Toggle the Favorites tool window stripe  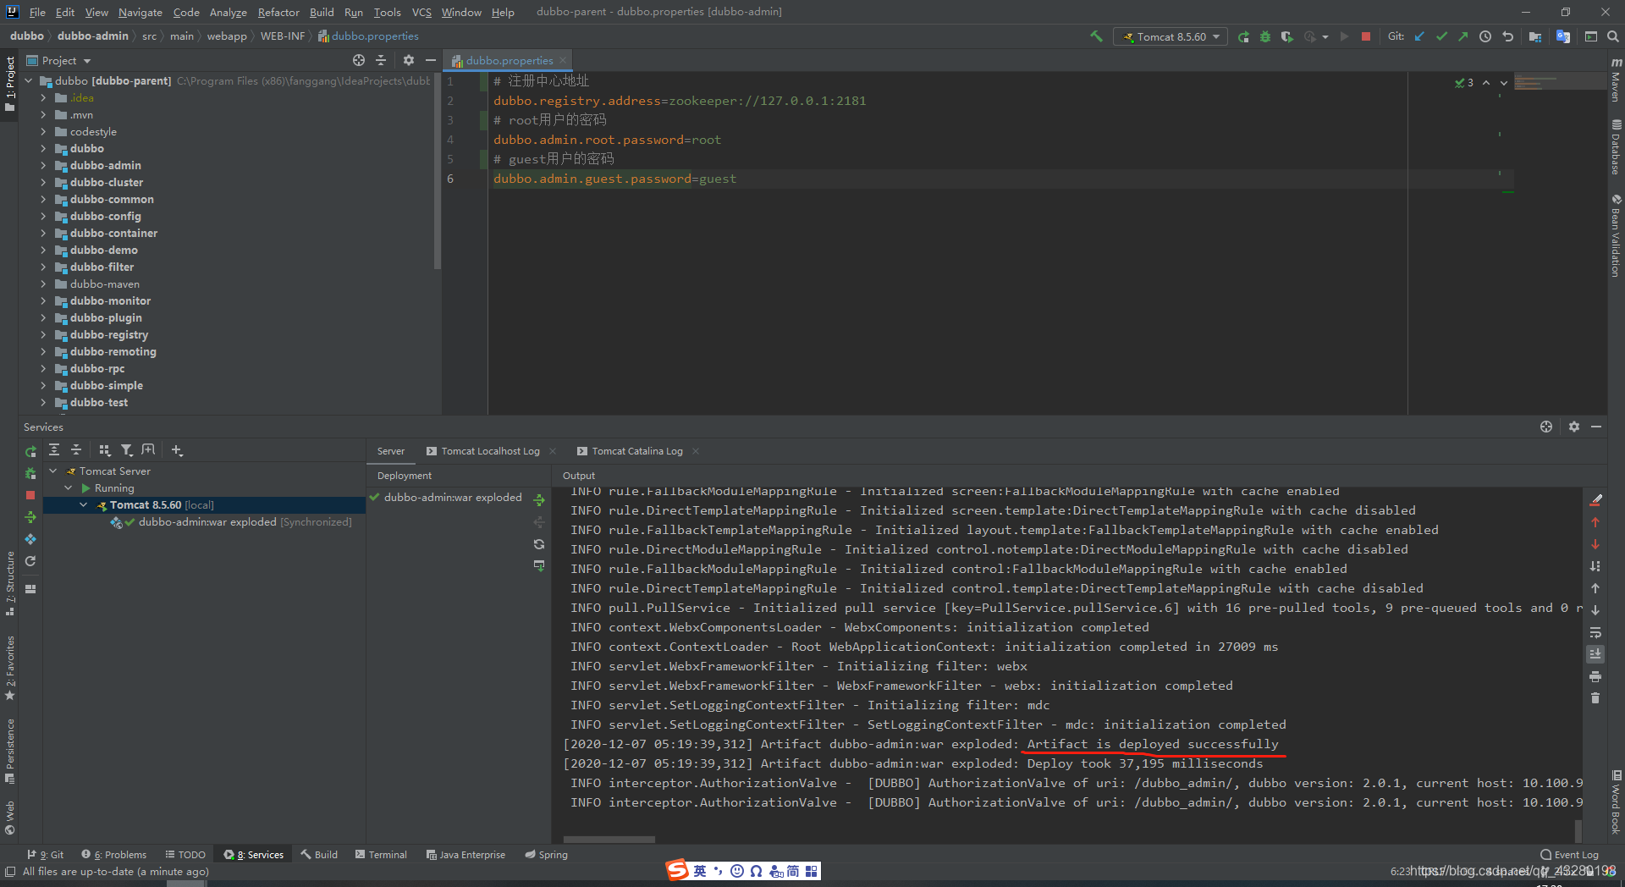(10, 669)
